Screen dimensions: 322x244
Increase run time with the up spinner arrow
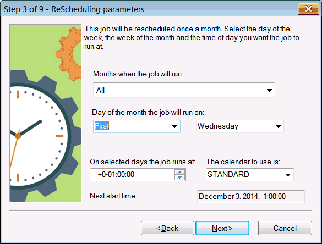pos(179,172)
